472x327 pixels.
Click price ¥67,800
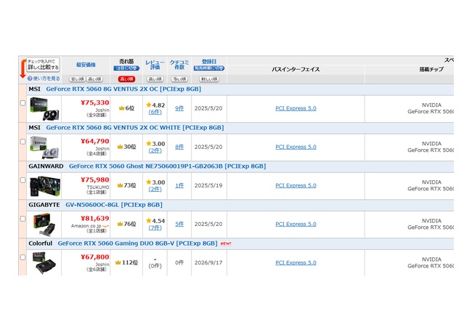(95, 257)
